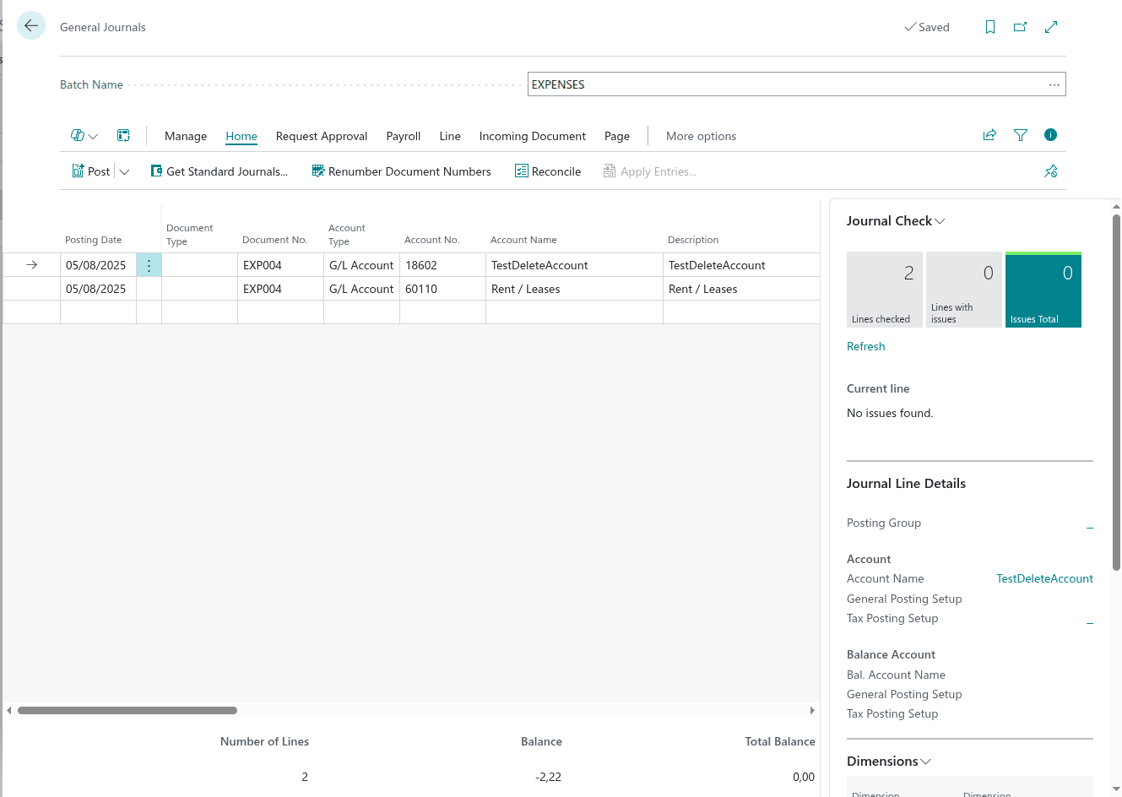Open the filter pane icon
The height and width of the screenshot is (797, 1122).
[x=1021, y=135]
